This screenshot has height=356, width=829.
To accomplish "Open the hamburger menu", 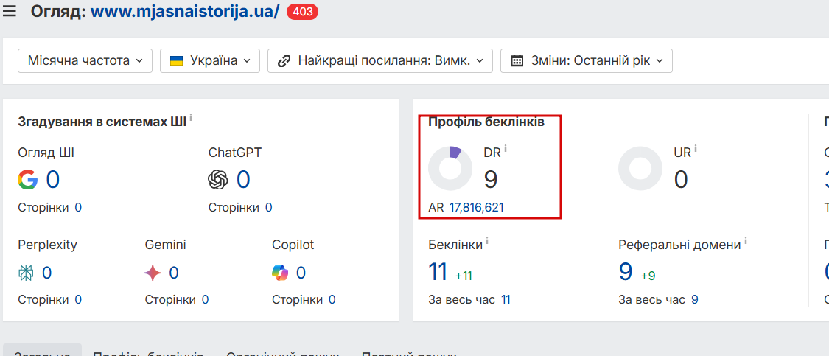I will pyautogui.click(x=10, y=12).
